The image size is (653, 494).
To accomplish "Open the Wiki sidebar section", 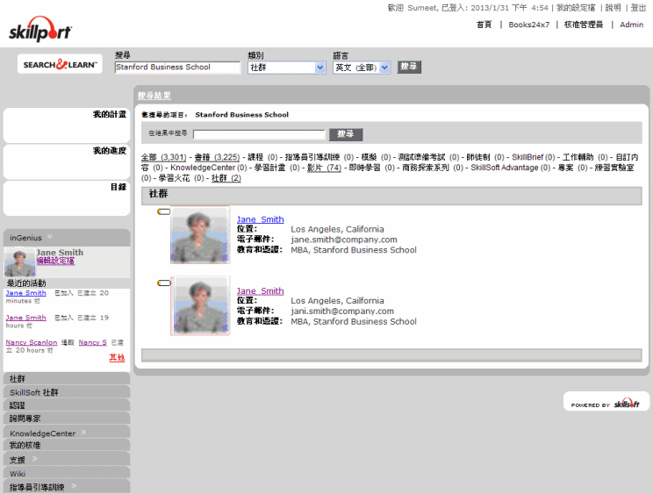I will pyautogui.click(x=67, y=473).
